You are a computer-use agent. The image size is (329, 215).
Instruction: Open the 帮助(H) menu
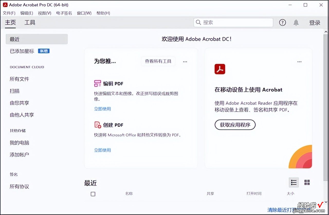103,13
